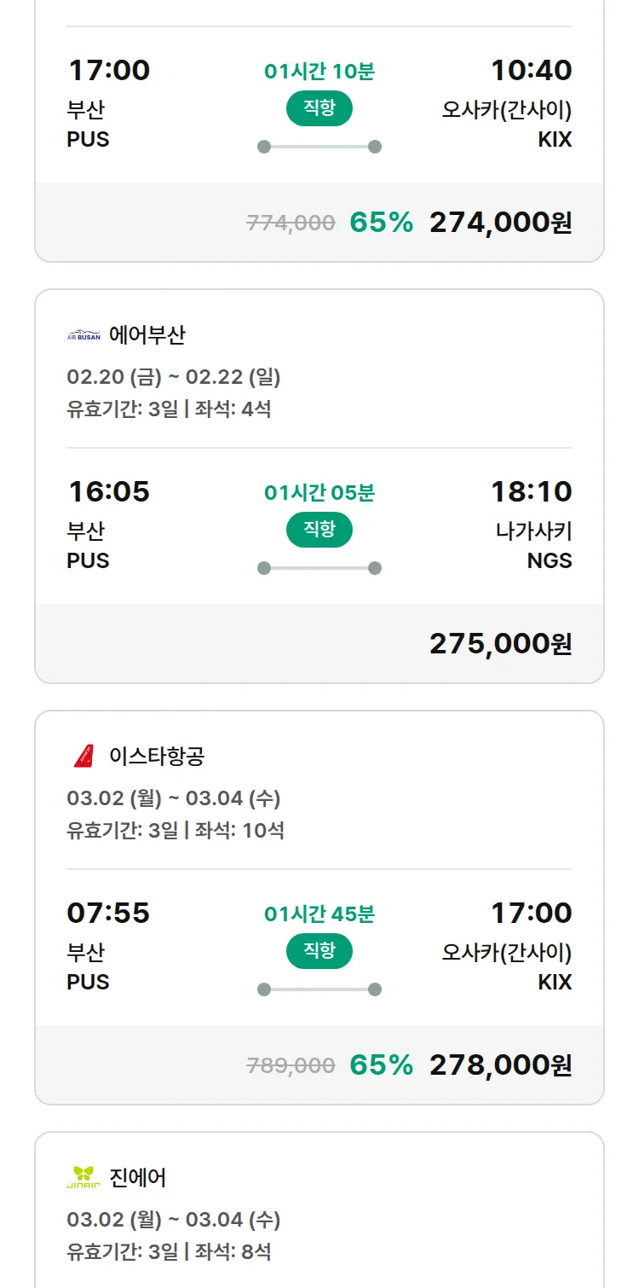Open the 에어부산 airline name
639x1288 pixels.
click(x=147, y=335)
